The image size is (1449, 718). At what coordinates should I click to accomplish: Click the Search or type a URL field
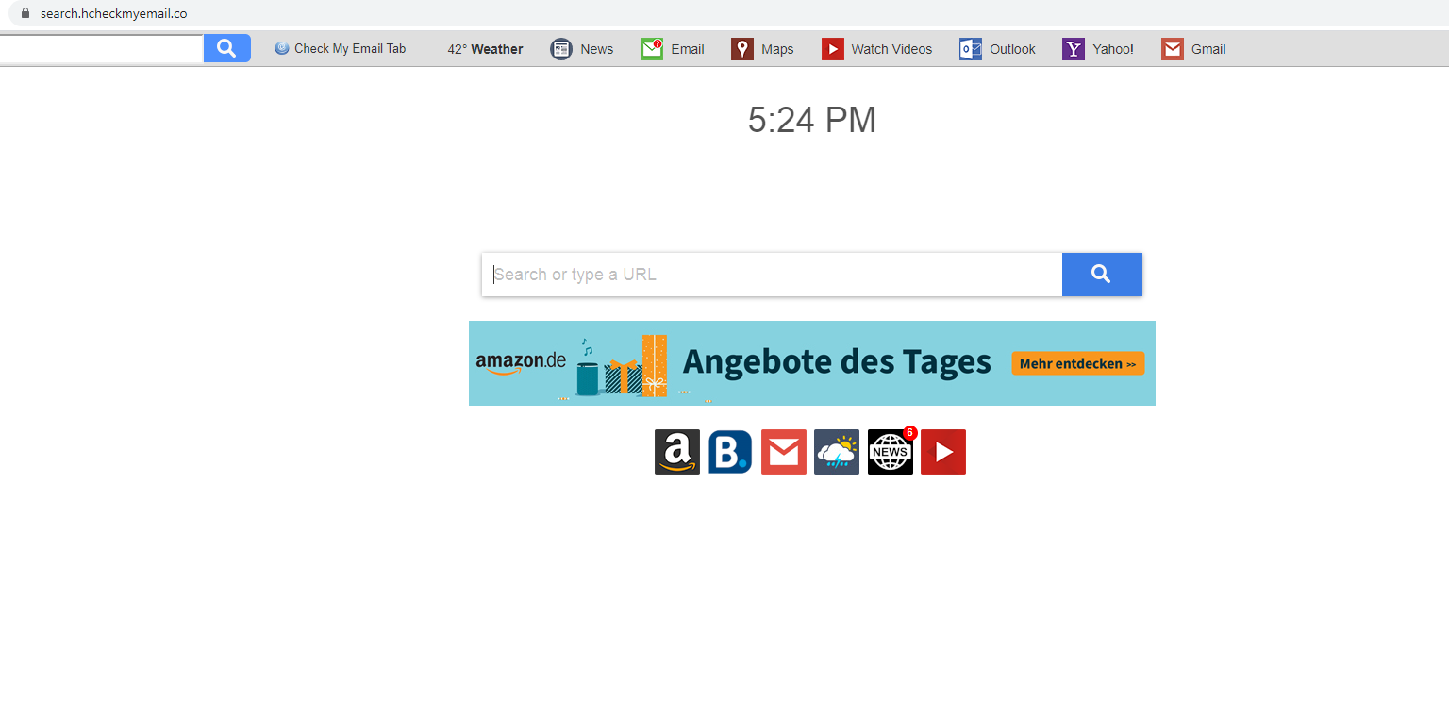[772, 275]
